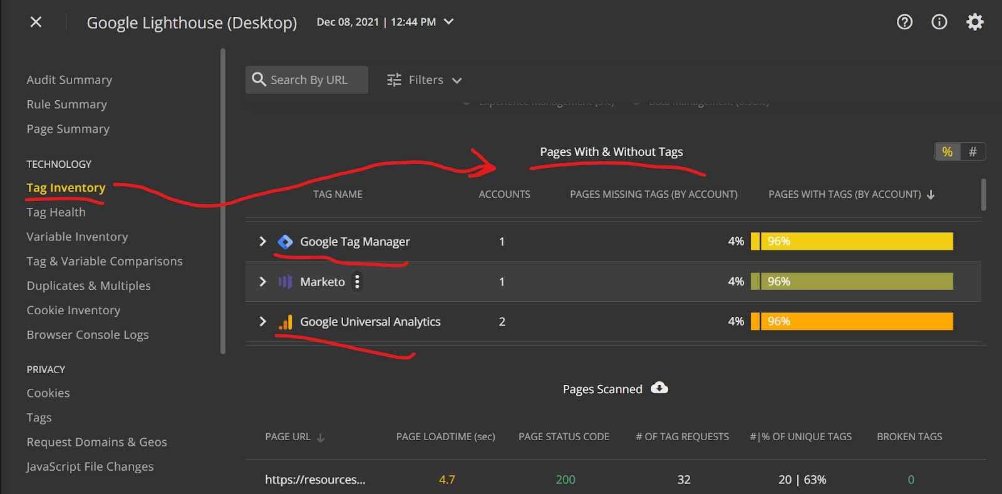Expand the Google Tag Manager row
Viewport: 1002px width, 494px height.
click(x=262, y=242)
